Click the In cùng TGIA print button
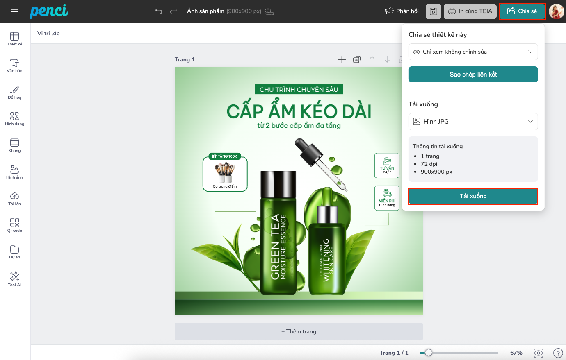 point(470,11)
